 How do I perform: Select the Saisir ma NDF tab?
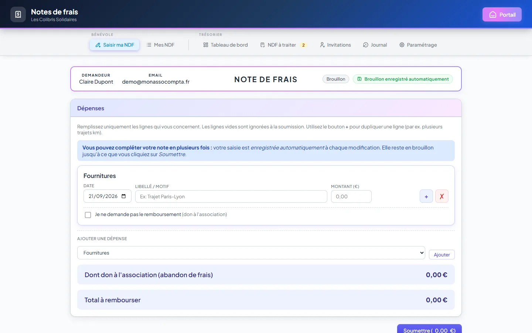pos(115,45)
